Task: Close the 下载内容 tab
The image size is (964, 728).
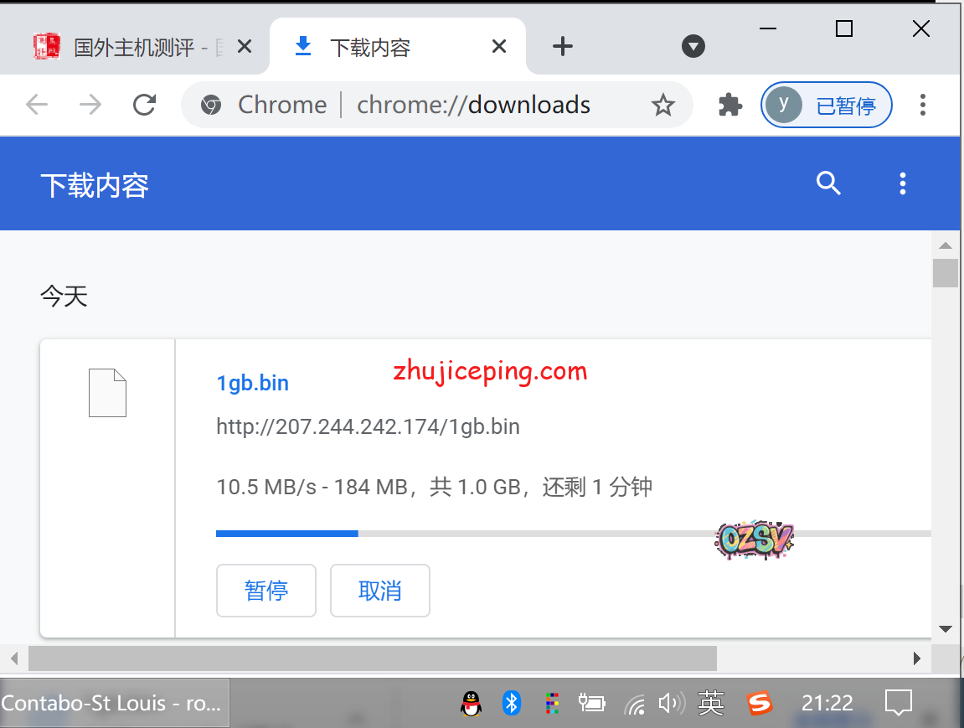Action: (498, 47)
